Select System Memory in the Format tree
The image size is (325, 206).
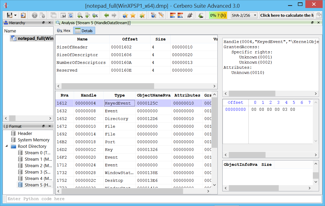tap(33, 140)
